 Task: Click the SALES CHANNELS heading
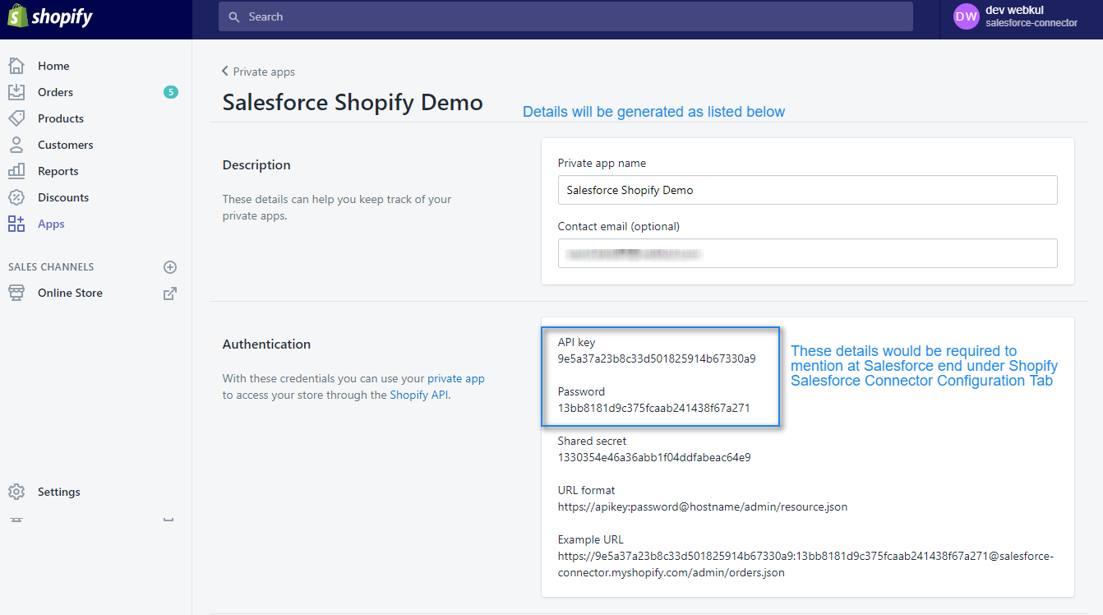coord(51,267)
